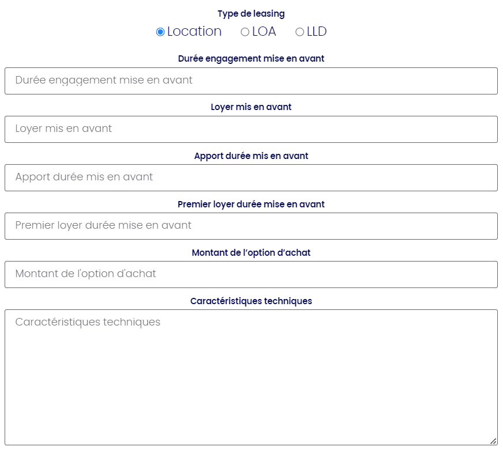Click the bold 'Apport durée mis en avant' label
Image resolution: width=503 pixels, height=458 pixels.
(x=251, y=156)
